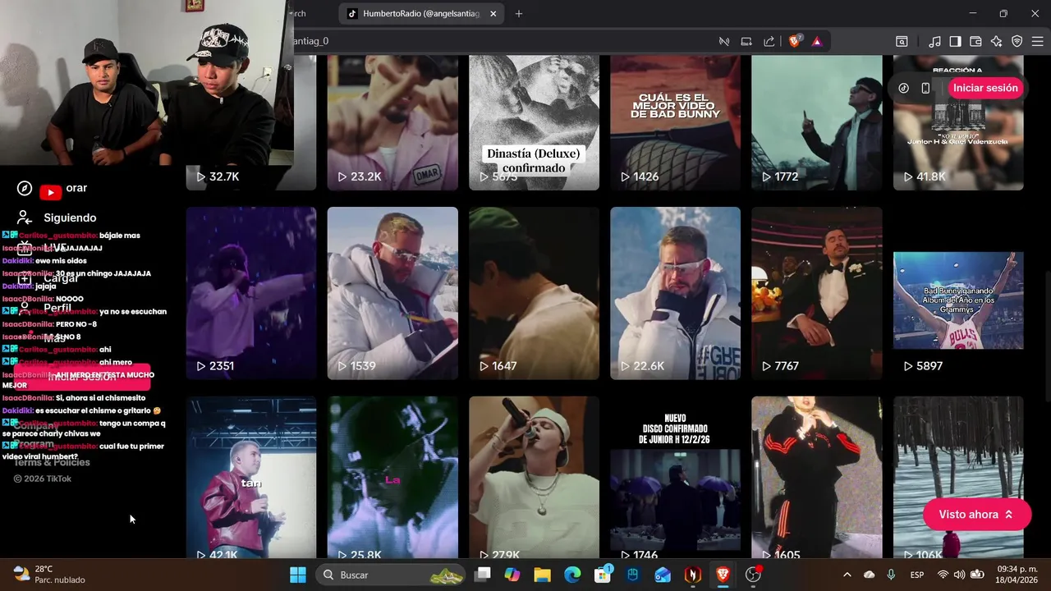Open Brave Wallet icon

(x=975, y=41)
